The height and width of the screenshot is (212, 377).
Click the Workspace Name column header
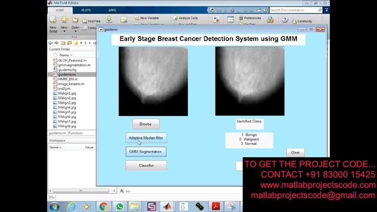click(55, 147)
